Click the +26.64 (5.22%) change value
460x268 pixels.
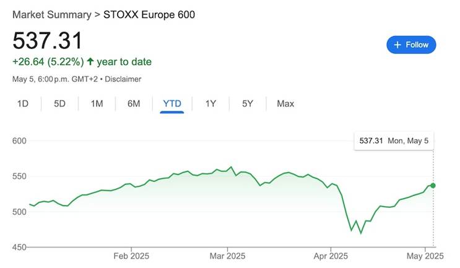[x=47, y=62]
